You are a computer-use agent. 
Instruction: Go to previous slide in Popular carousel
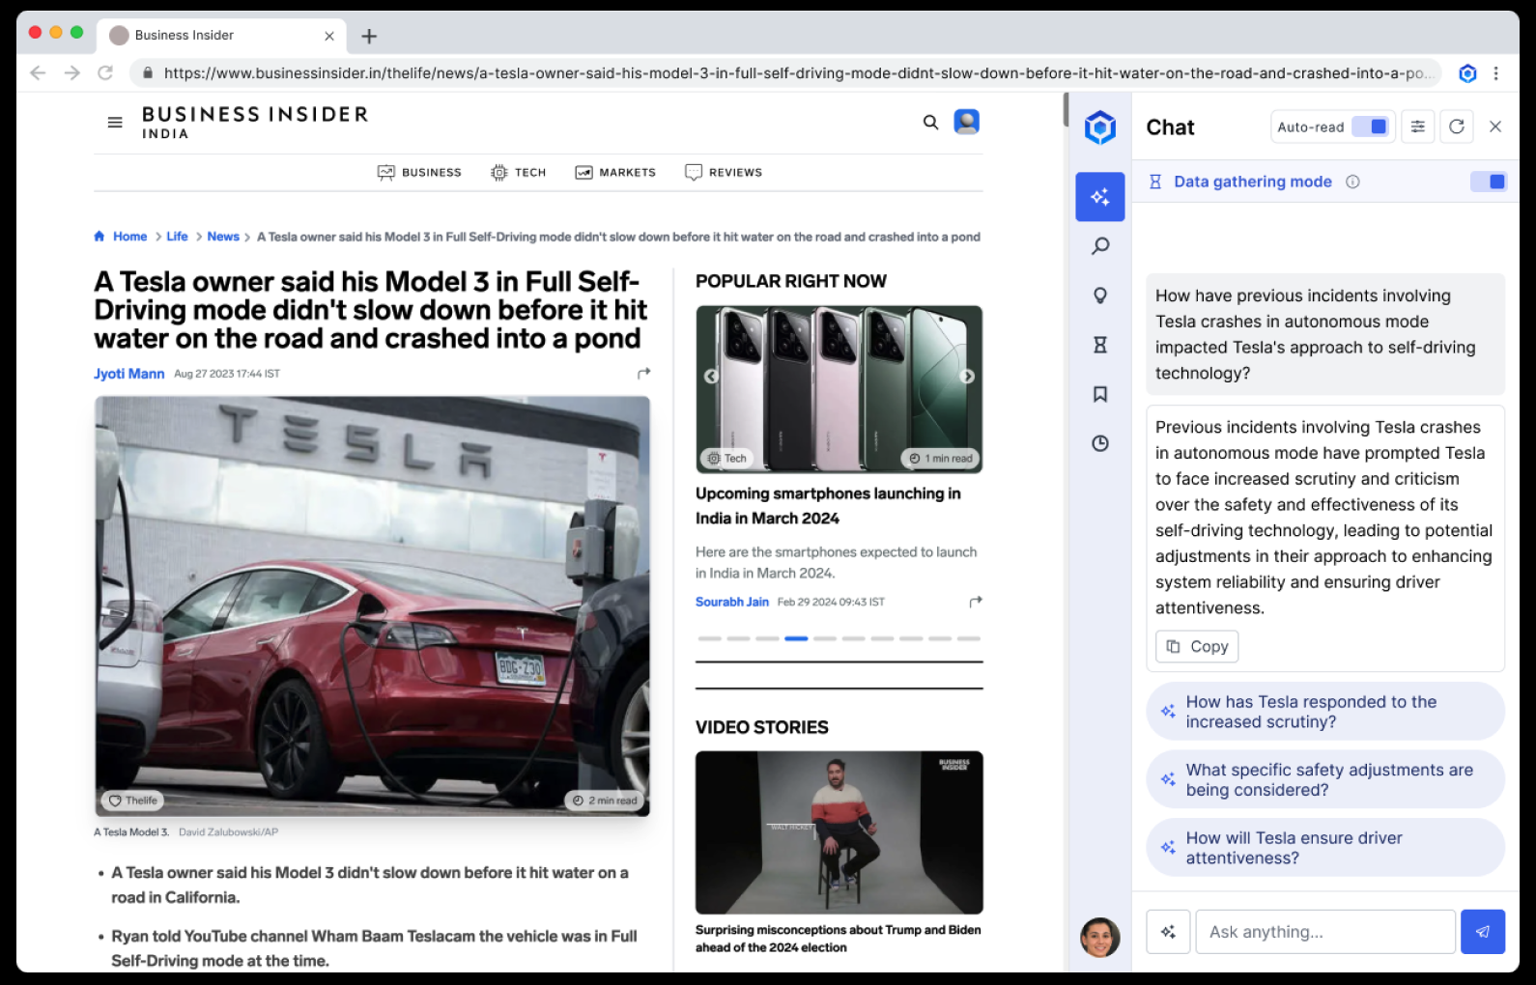click(x=711, y=377)
